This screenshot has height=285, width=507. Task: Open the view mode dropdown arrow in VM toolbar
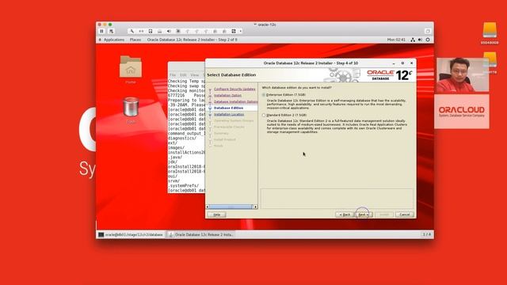(241, 31)
